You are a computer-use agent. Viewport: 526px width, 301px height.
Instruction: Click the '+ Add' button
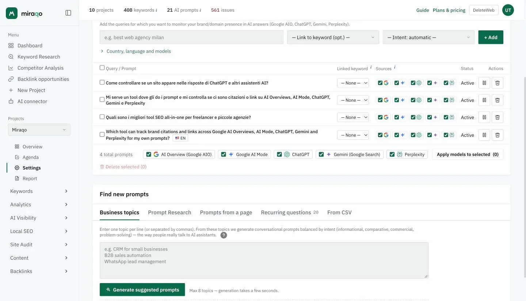click(x=491, y=37)
